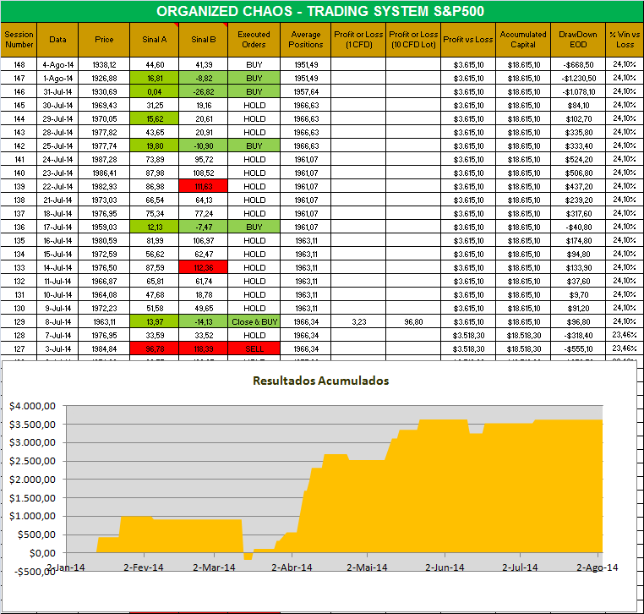644x614 pixels.
Task: Click the chart title Resultados Acumulados
Action: click(x=321, y=381)
